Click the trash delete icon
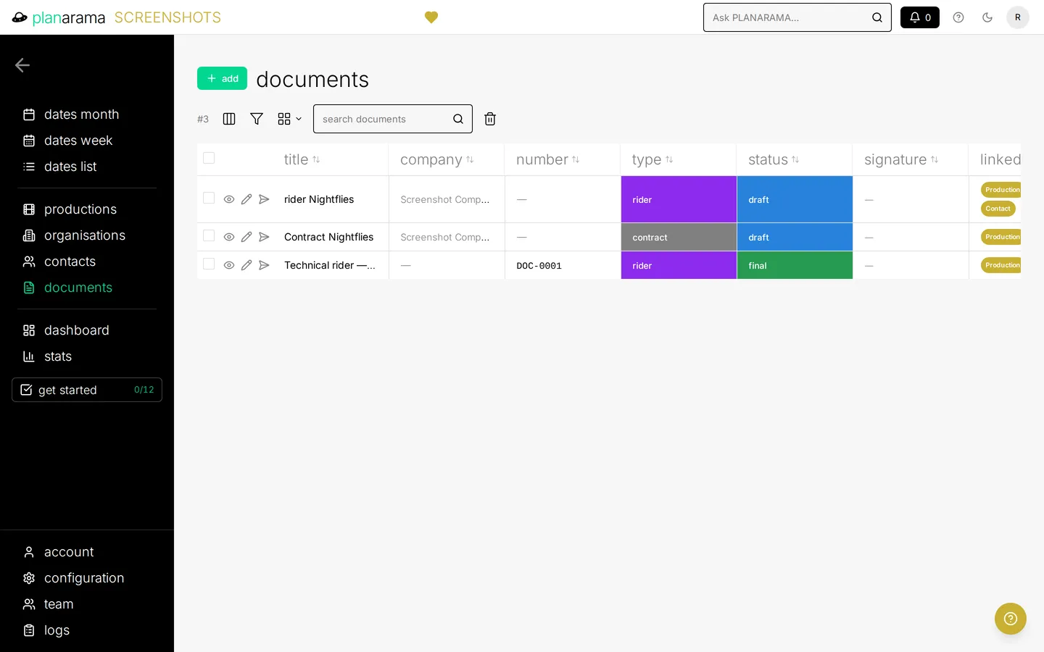1044x652 pixels. pos(490,119)
